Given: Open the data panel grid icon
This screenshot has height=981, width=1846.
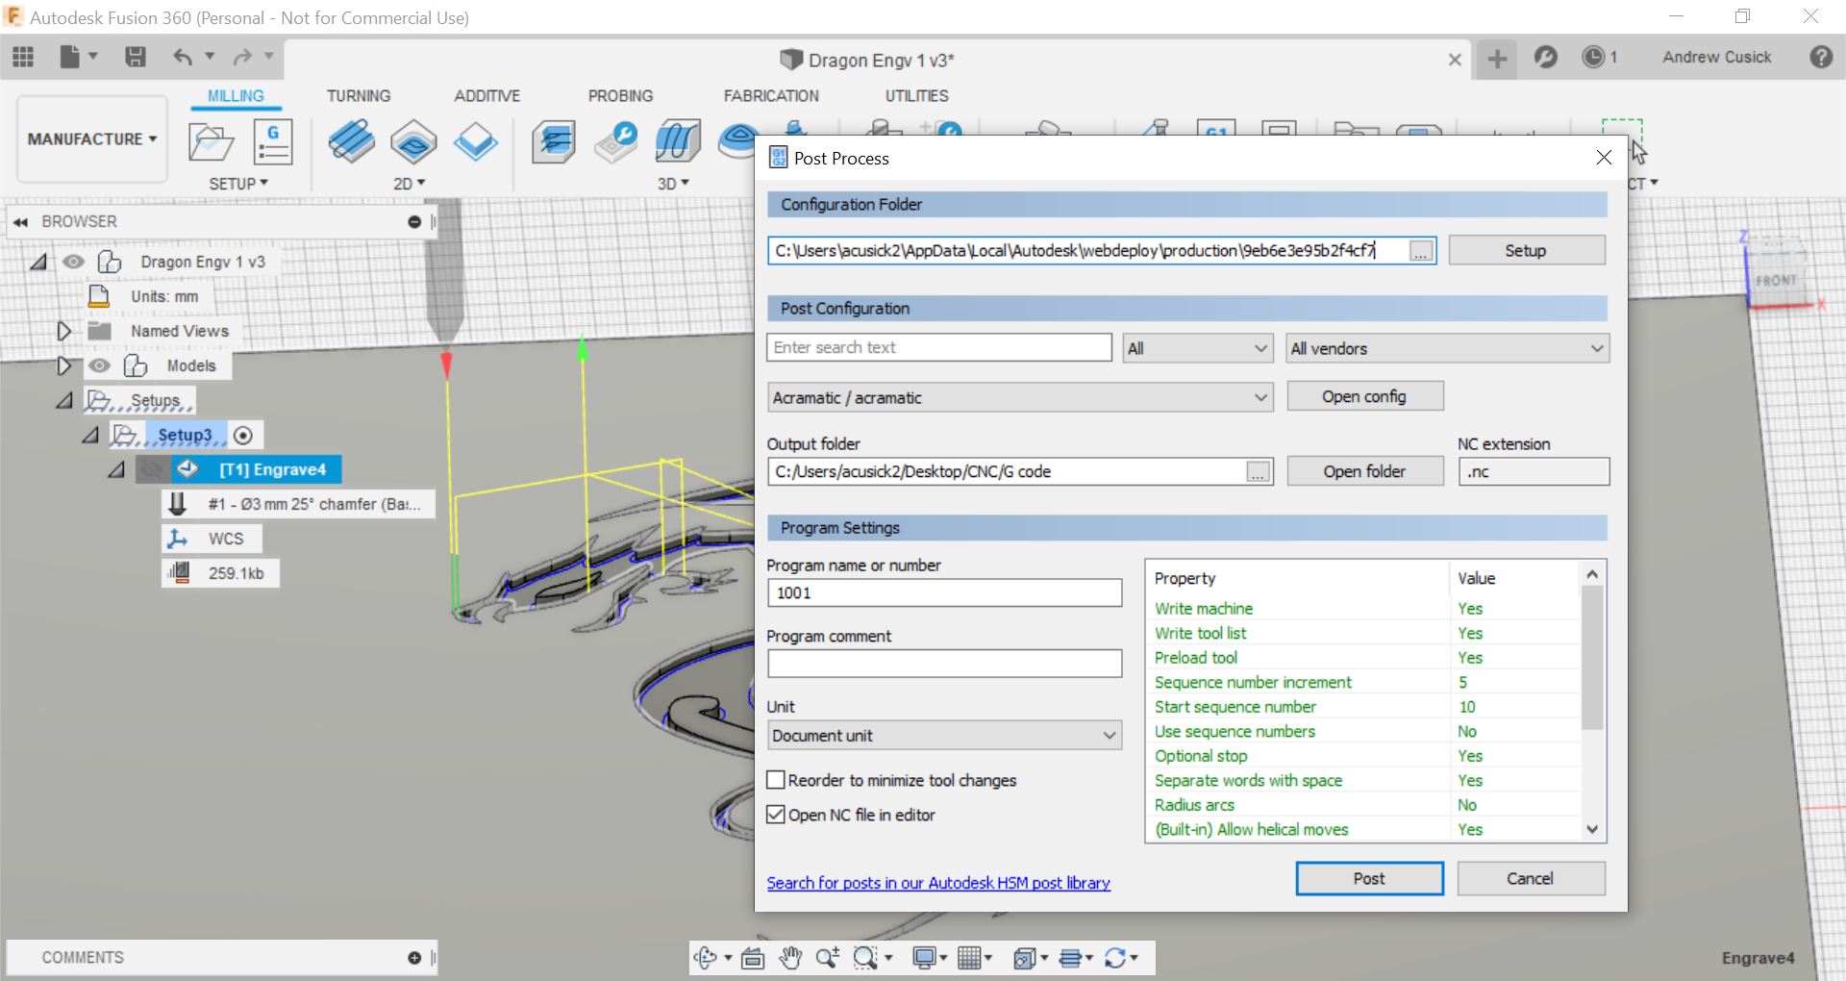Looking at the screenshot, I should coord(23,58).
